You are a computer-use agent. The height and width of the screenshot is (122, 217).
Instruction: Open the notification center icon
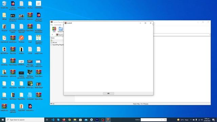(x=214, y=120)
